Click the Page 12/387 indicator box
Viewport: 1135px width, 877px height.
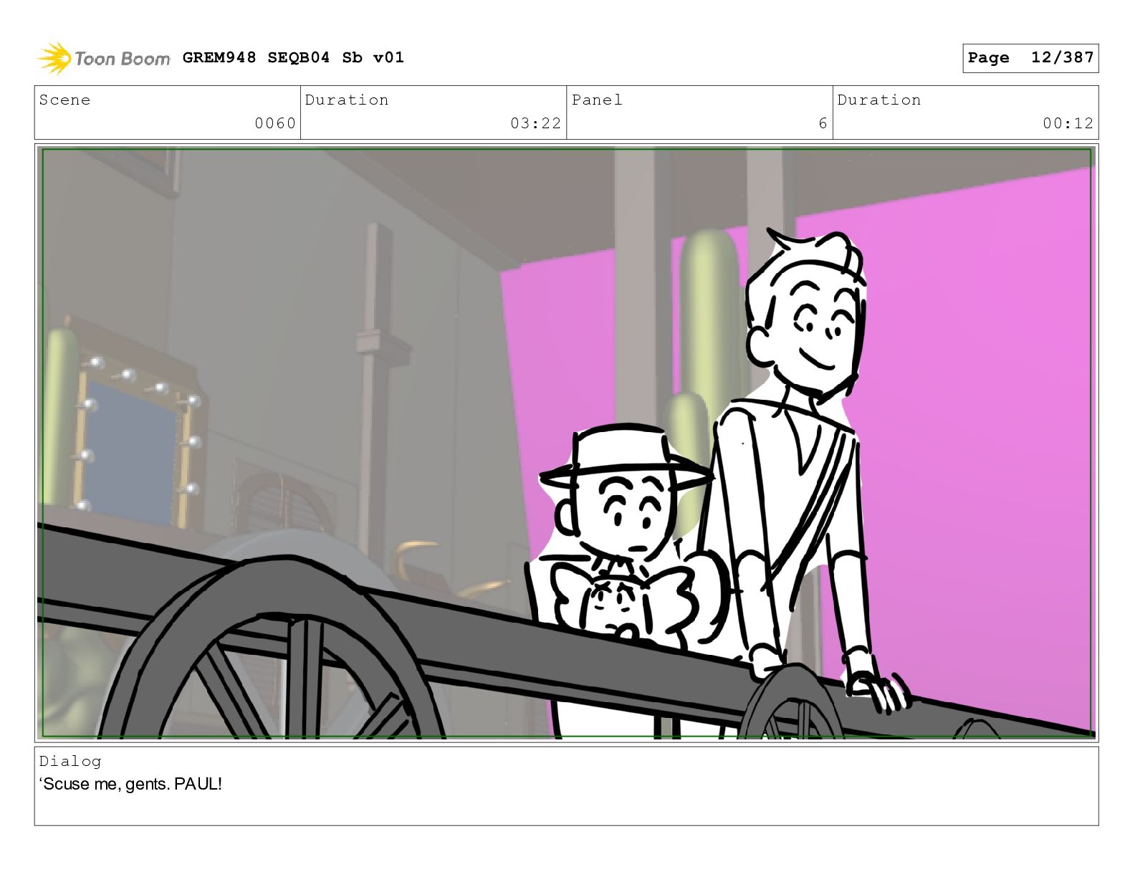tap(1030, 58)
